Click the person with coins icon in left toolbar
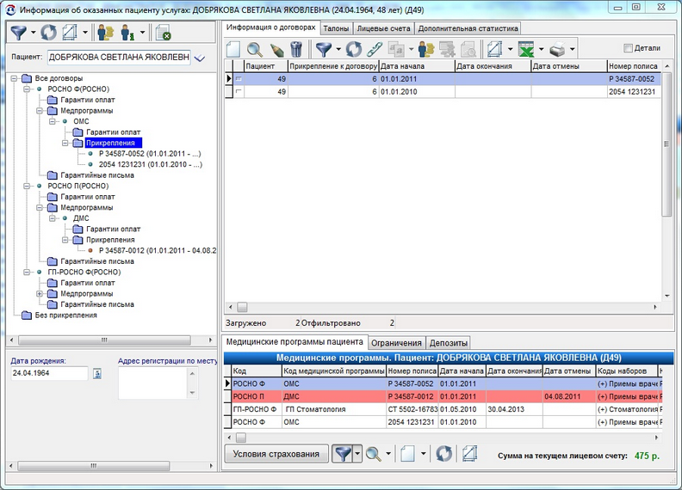Screen dimensions: 682x490 (106, 33)
